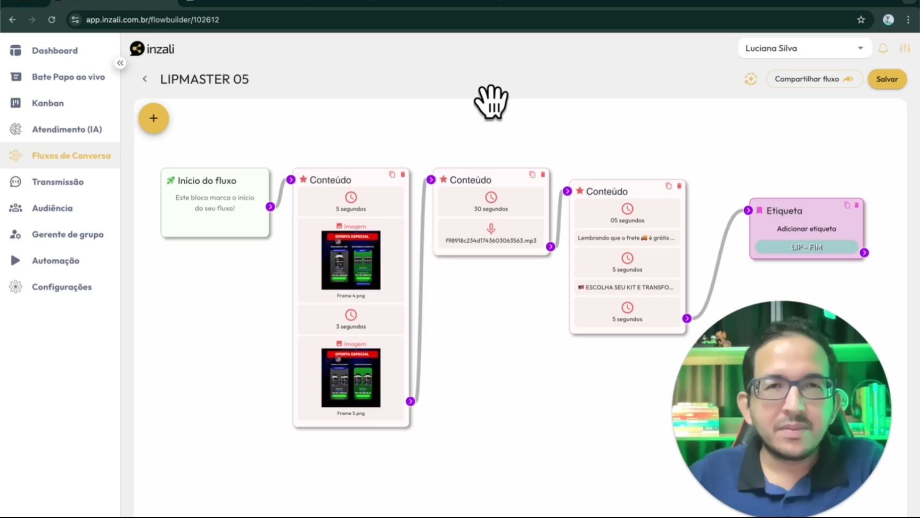920x518 pixels.
Task: Click output connector under the mp3 block
Action: click(x=551, y=246)
